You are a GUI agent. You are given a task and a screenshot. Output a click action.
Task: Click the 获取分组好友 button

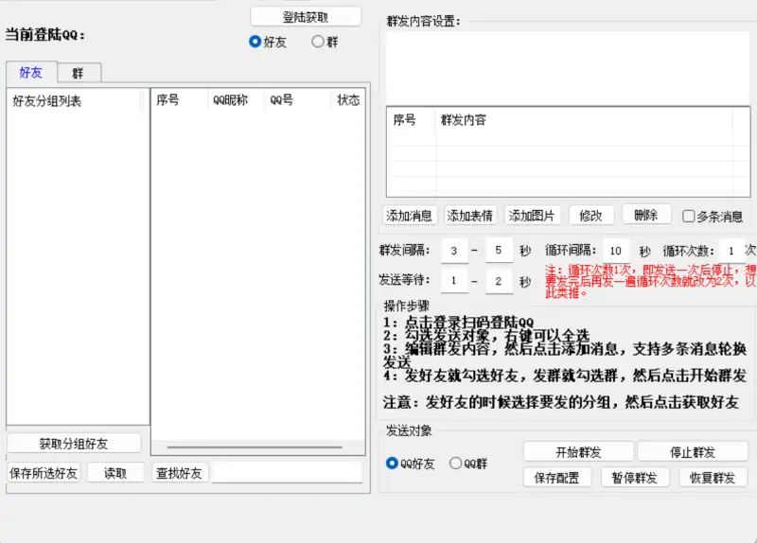[74, 444]
